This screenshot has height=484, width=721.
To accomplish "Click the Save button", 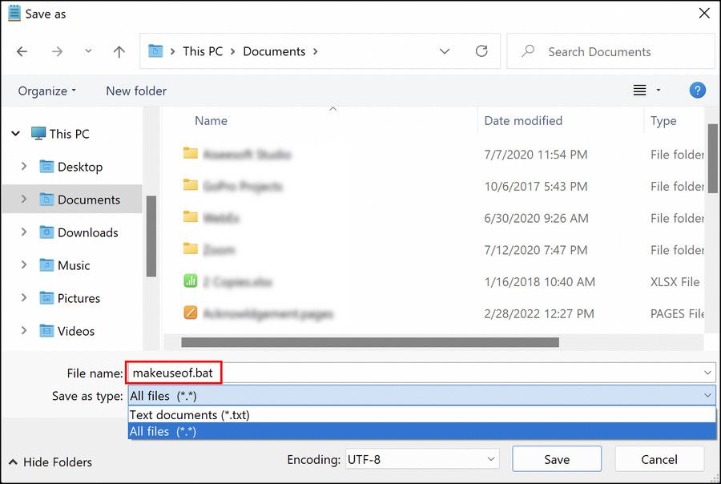I will coord(556,458).
